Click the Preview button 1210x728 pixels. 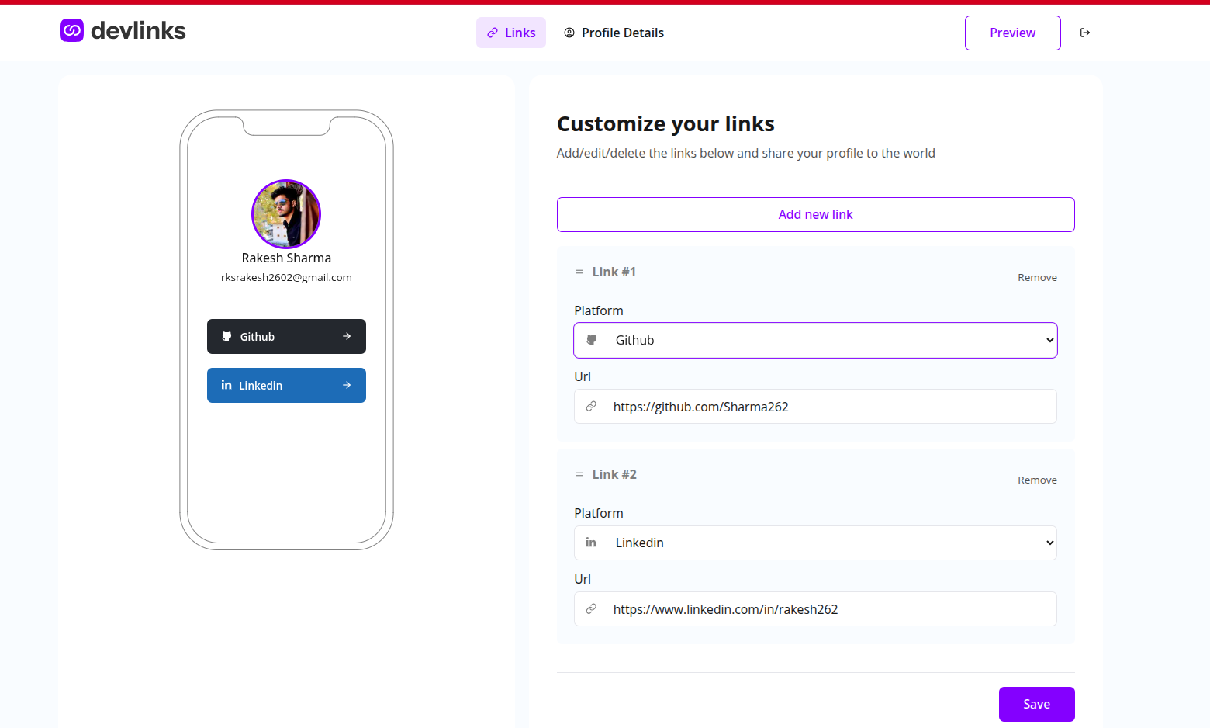1012,33
